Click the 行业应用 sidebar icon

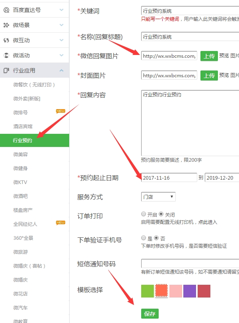pos(6,70)
